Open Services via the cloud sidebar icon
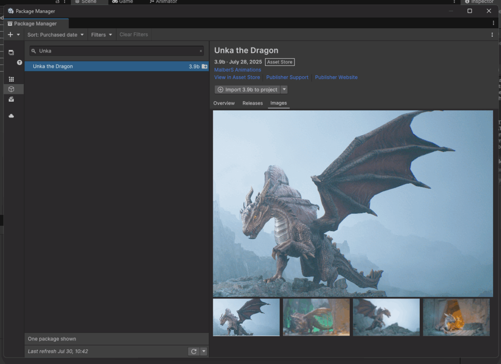 click(x=11, y=116)
